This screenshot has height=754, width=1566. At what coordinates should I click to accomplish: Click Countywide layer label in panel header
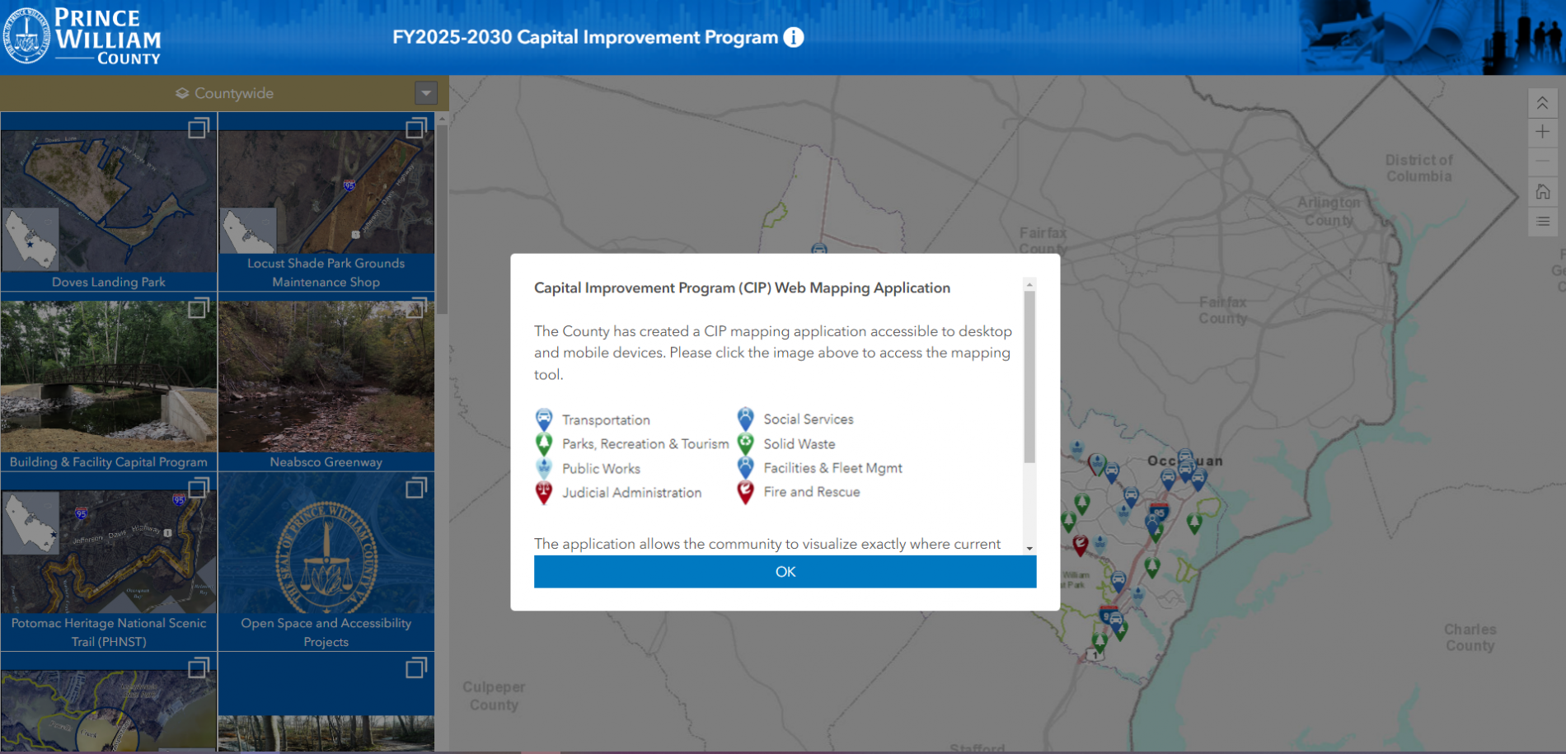234,93
